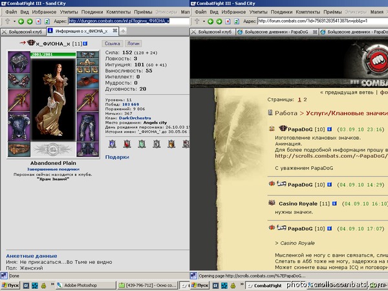
Task: Click the orange shield badge under stats
Action: point(171,144)
